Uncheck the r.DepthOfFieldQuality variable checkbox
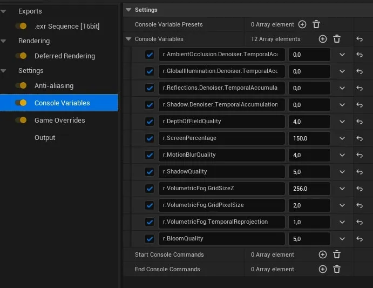The height and width of the screenshot is (288, 373). coord(150,122)
